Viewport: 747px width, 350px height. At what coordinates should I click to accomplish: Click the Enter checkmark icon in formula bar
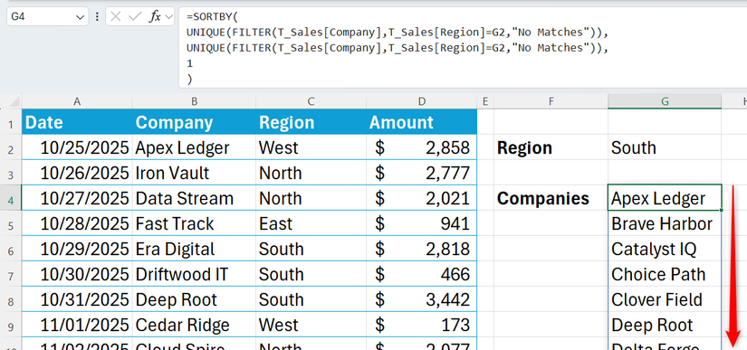(135, 16)
